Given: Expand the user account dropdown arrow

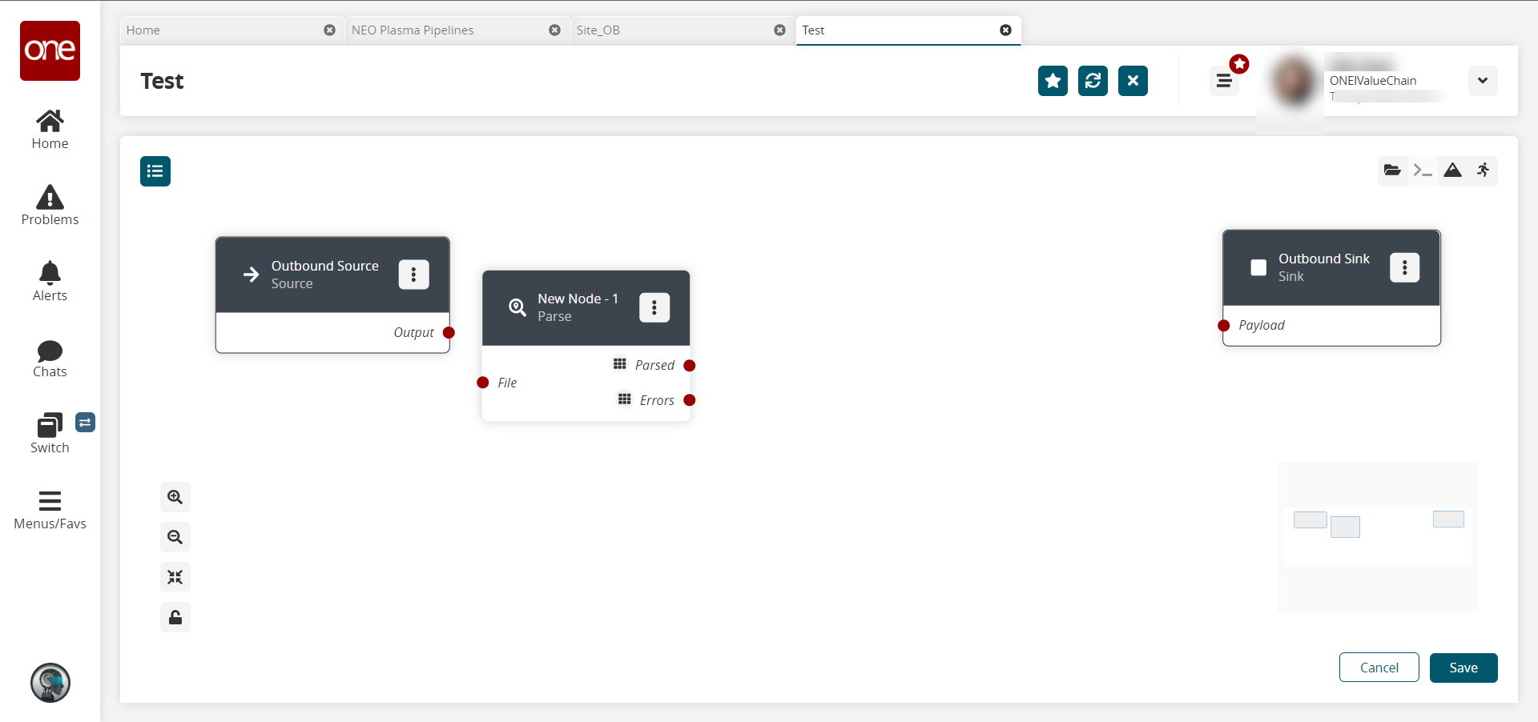Looking at the screenshot, I should [x=1483, y=81].
